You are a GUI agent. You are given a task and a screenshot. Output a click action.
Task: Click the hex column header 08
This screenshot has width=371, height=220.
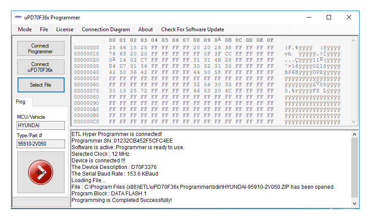click(x=196, y=40)
